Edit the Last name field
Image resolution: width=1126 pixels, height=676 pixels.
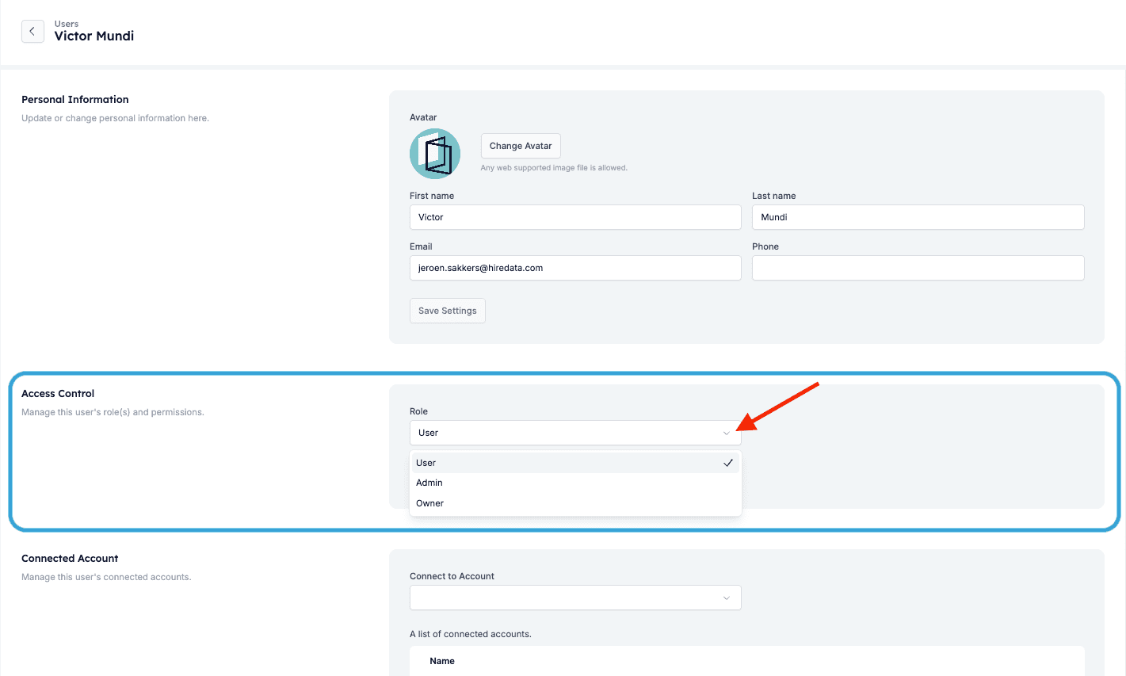918,217
